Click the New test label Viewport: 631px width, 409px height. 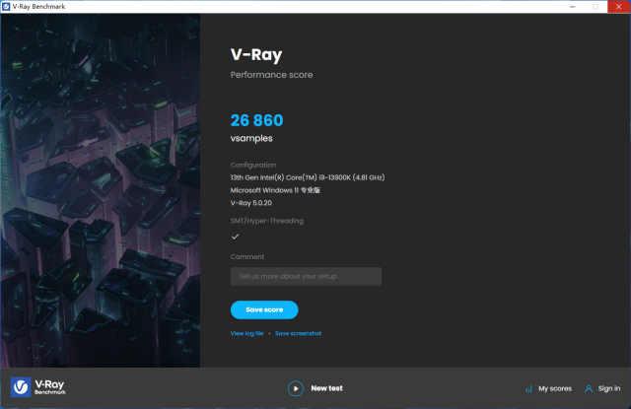[x=326, y=388]
